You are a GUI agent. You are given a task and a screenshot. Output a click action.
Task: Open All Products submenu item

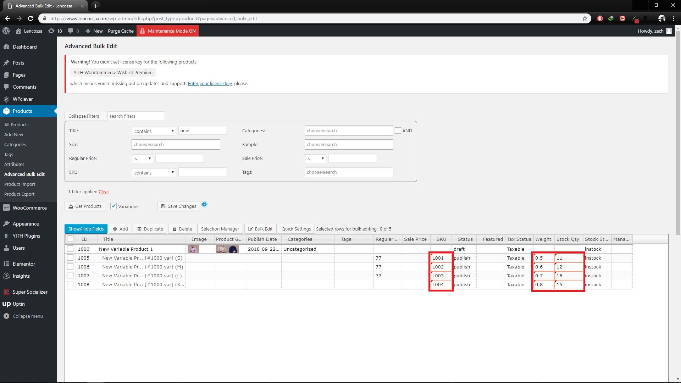click(x=16, y=124)
